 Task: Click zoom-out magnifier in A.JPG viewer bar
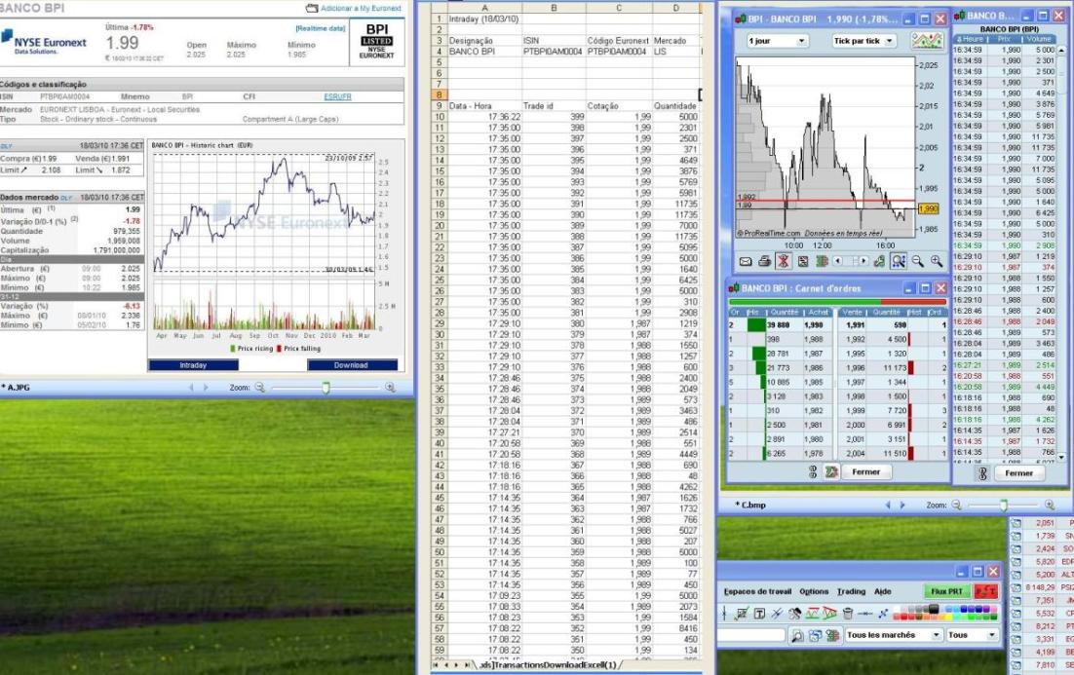(x=259, y=388)
